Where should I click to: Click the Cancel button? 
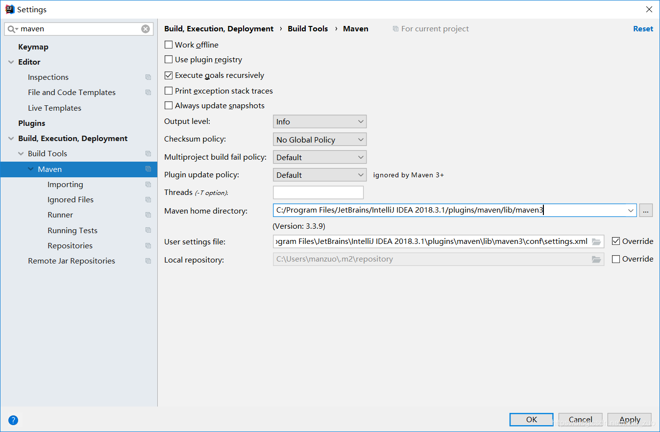coord(581,420)
